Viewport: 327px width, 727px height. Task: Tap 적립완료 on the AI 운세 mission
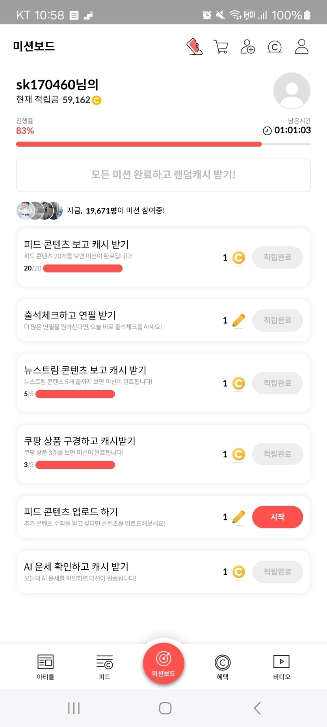(277, 572)
